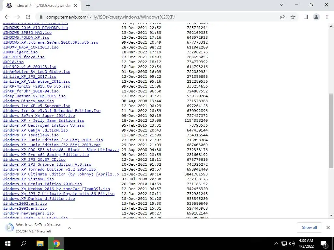This screenshot has width=334, height=250.
Task: Open Windows_XP_Destroyed_Edition_V3.iso
Action: (x=43, y=125)
